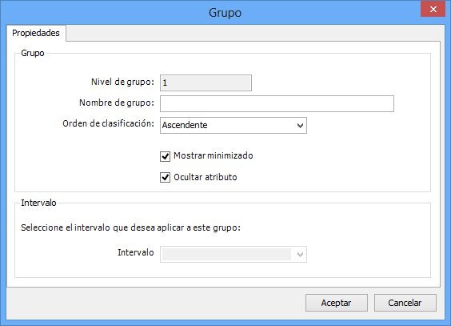Image resolution: width=451 pixels, height=326 pixels.
Task: Focus the Nombre de grupo text field
Action: (277, 103)
